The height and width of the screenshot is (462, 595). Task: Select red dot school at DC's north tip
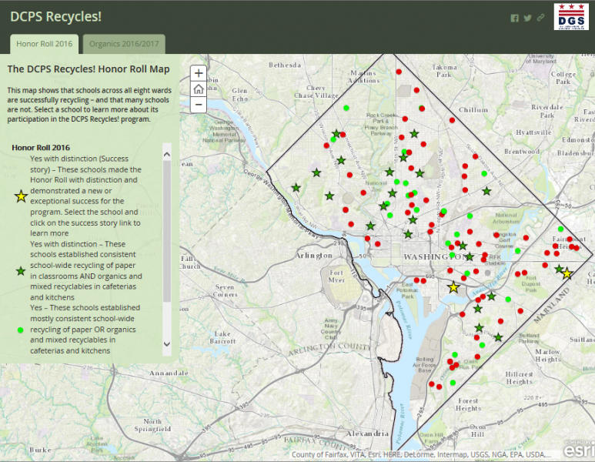pyautogui.click(x=399, y=72)
